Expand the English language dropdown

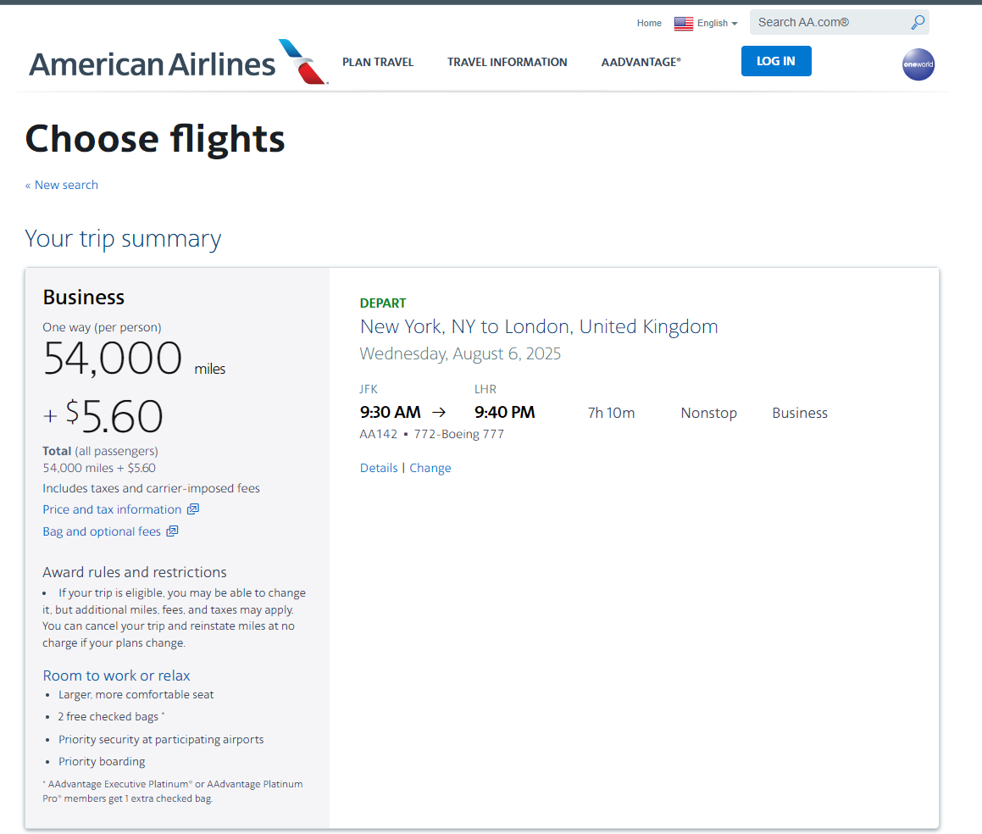[714, 23]
